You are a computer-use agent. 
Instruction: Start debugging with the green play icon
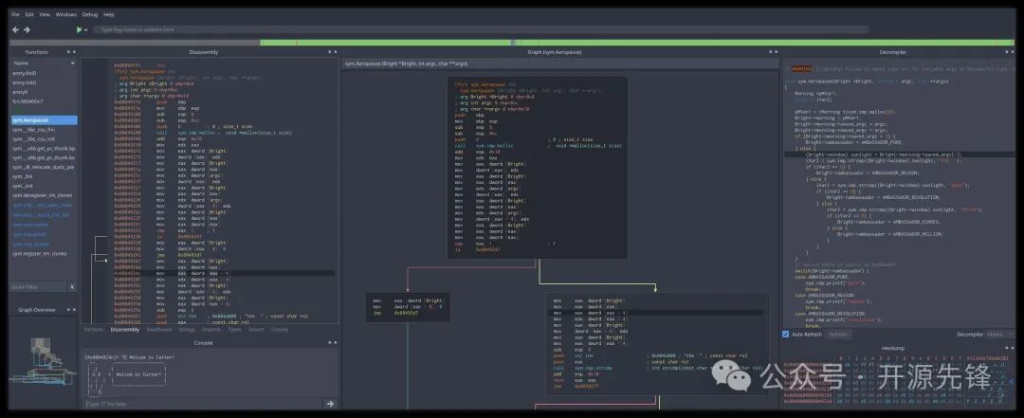[x=80, y=29]
